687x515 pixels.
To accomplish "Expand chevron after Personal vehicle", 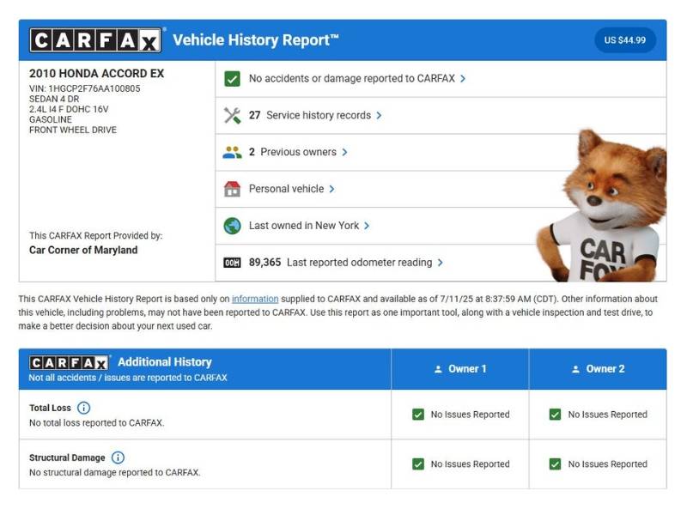I will pyautogui.click(x=331, y=189).
